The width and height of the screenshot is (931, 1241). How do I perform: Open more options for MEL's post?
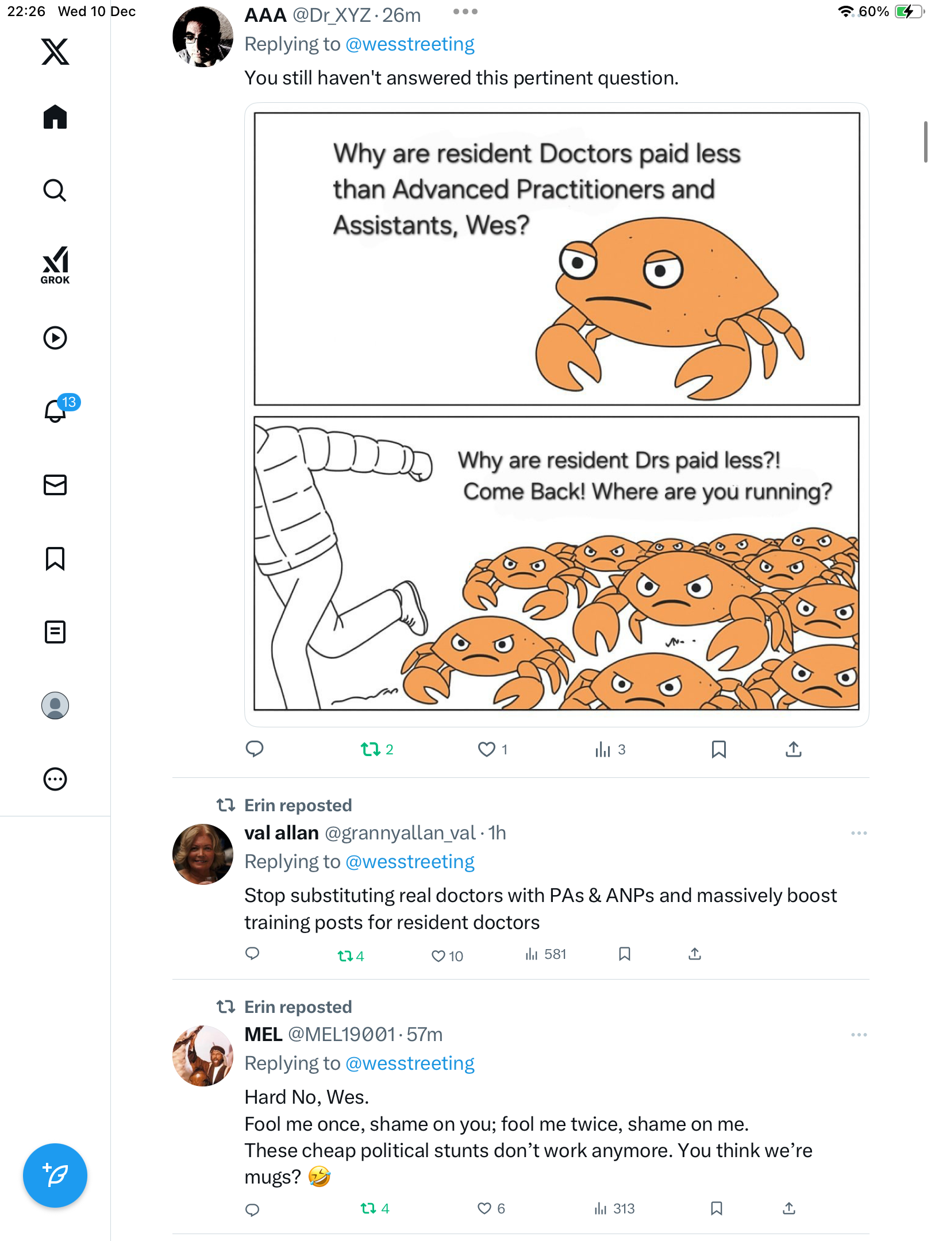(859, 1035)
